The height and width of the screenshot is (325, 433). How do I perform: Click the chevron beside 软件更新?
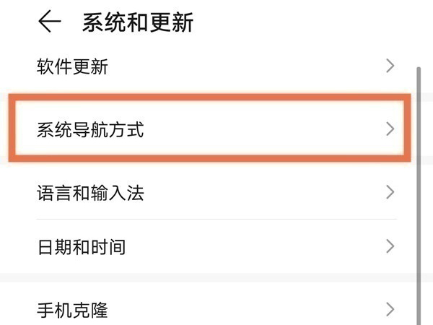point(390,66)
